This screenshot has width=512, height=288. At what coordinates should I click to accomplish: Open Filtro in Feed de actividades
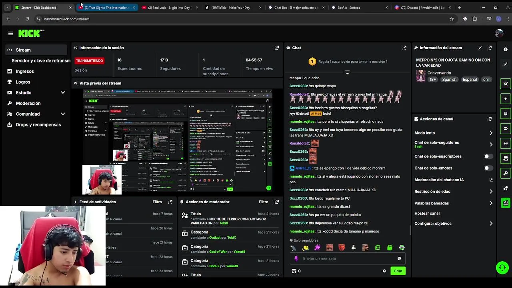coord(157,202)
